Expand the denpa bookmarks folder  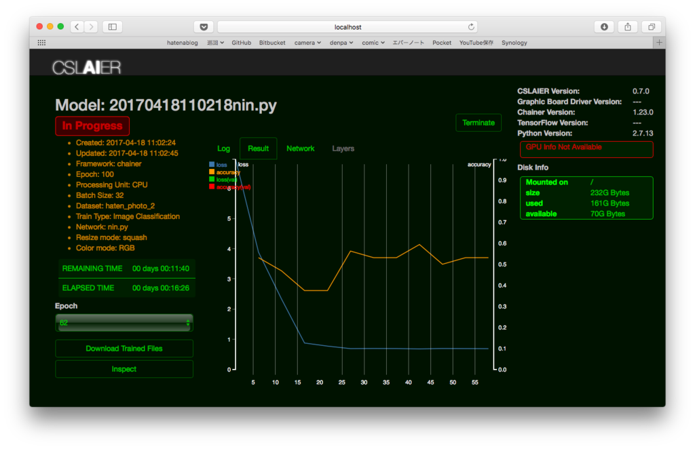coord(341,43)
